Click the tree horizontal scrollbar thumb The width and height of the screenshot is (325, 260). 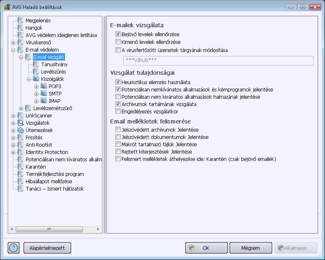(49, 229)
